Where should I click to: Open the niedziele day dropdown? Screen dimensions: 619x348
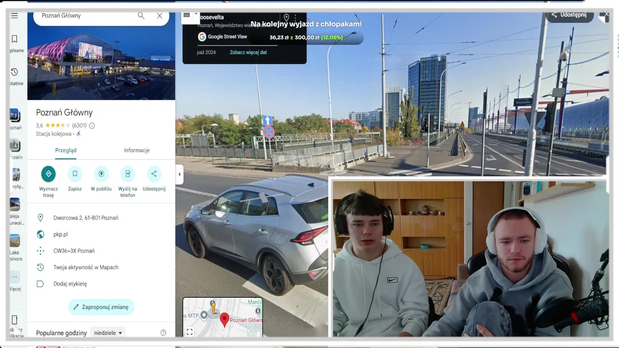coord(108,333)
